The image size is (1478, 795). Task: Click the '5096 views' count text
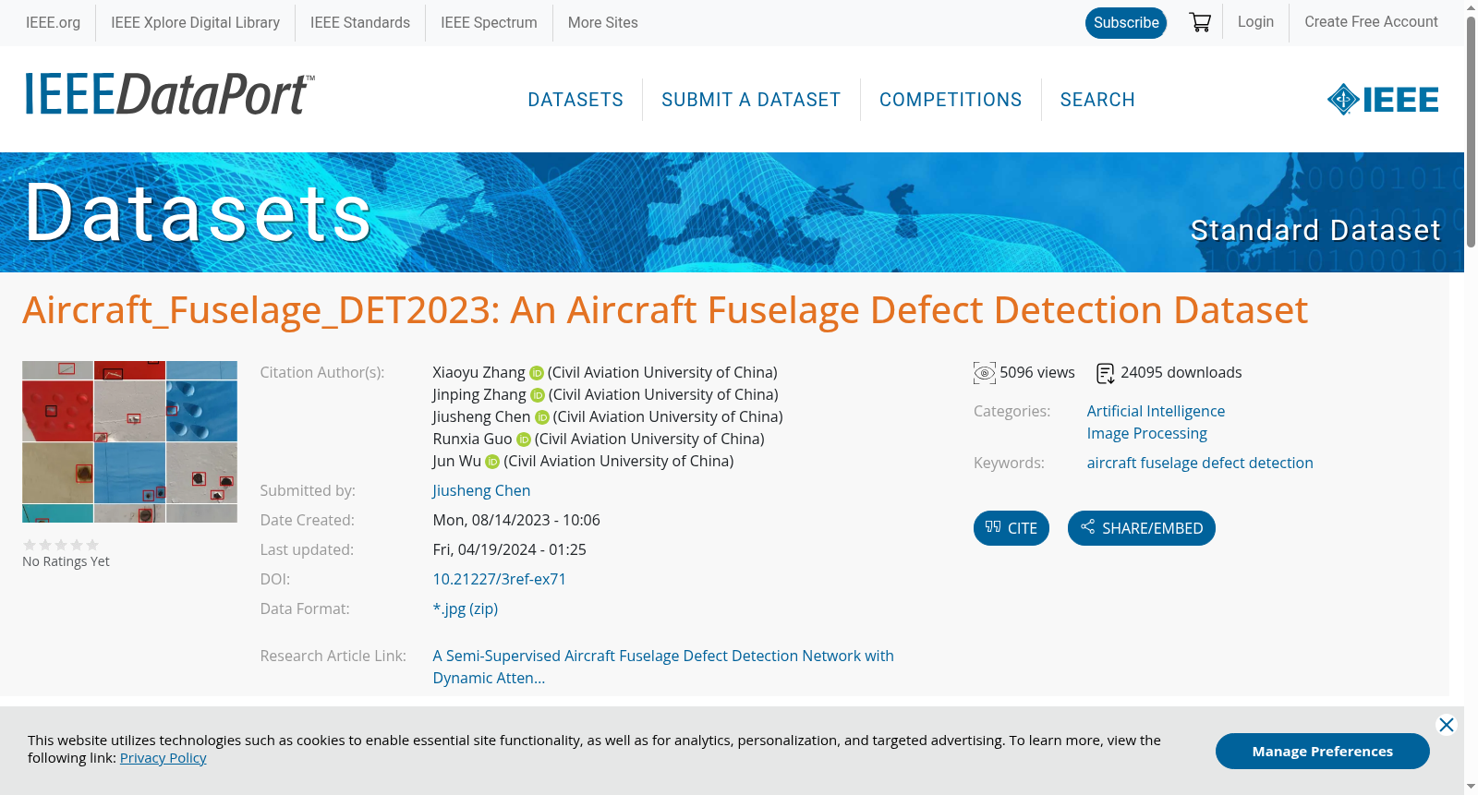(x=1037, y=373)
